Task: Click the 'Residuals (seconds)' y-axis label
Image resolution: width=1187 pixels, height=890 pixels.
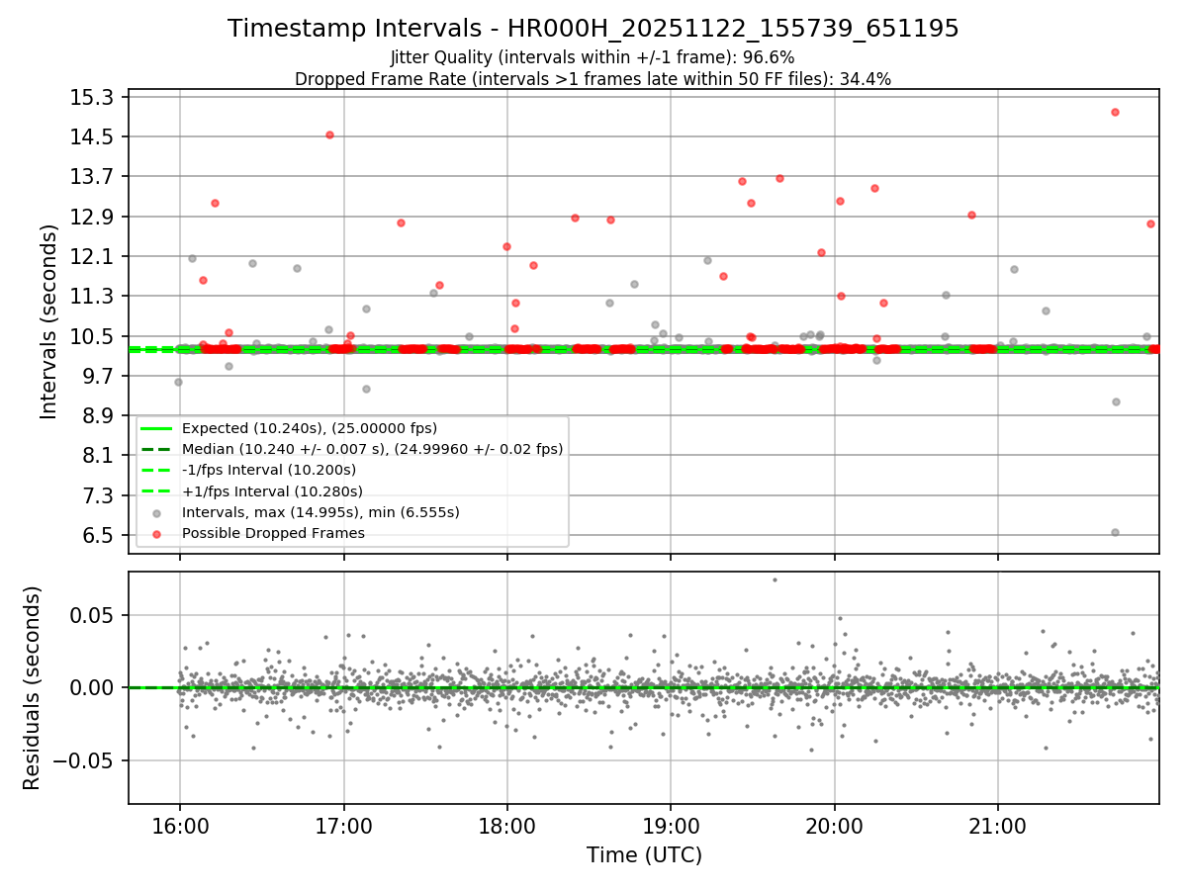Action: 33,688
